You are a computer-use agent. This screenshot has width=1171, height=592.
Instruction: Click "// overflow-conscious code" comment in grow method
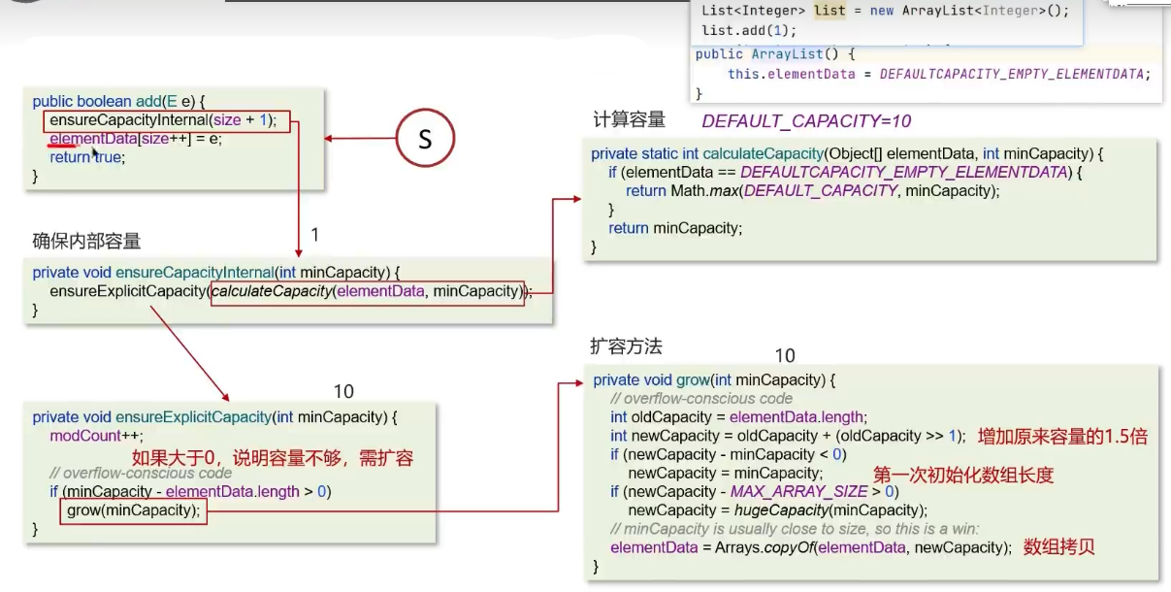coord(701,399)
